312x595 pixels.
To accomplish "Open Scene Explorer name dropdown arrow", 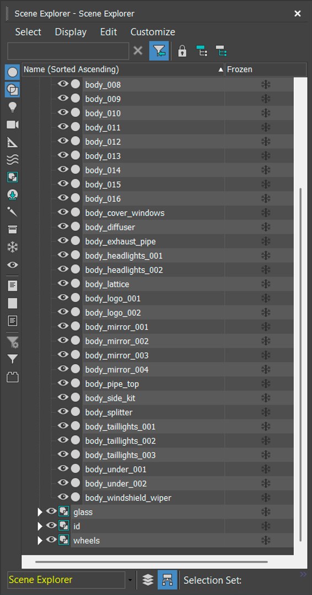I will point(130,580).
